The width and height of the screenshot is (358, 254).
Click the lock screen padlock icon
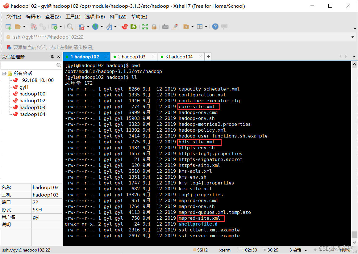pyautogui.click(x=154, y=27)
